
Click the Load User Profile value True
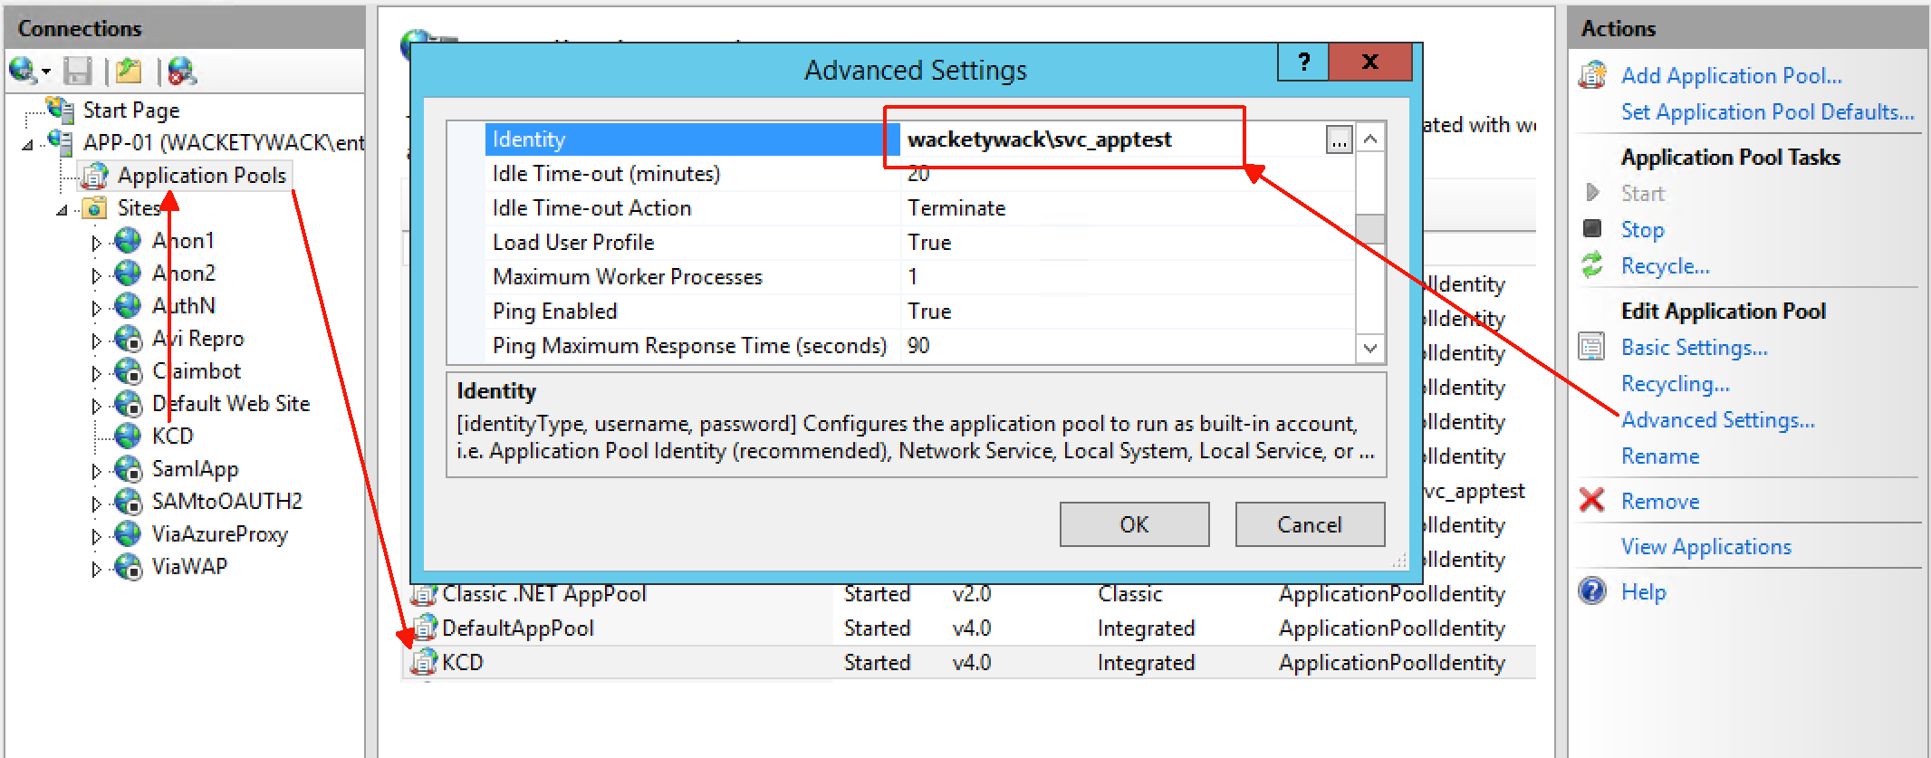(x=929, y=243)
